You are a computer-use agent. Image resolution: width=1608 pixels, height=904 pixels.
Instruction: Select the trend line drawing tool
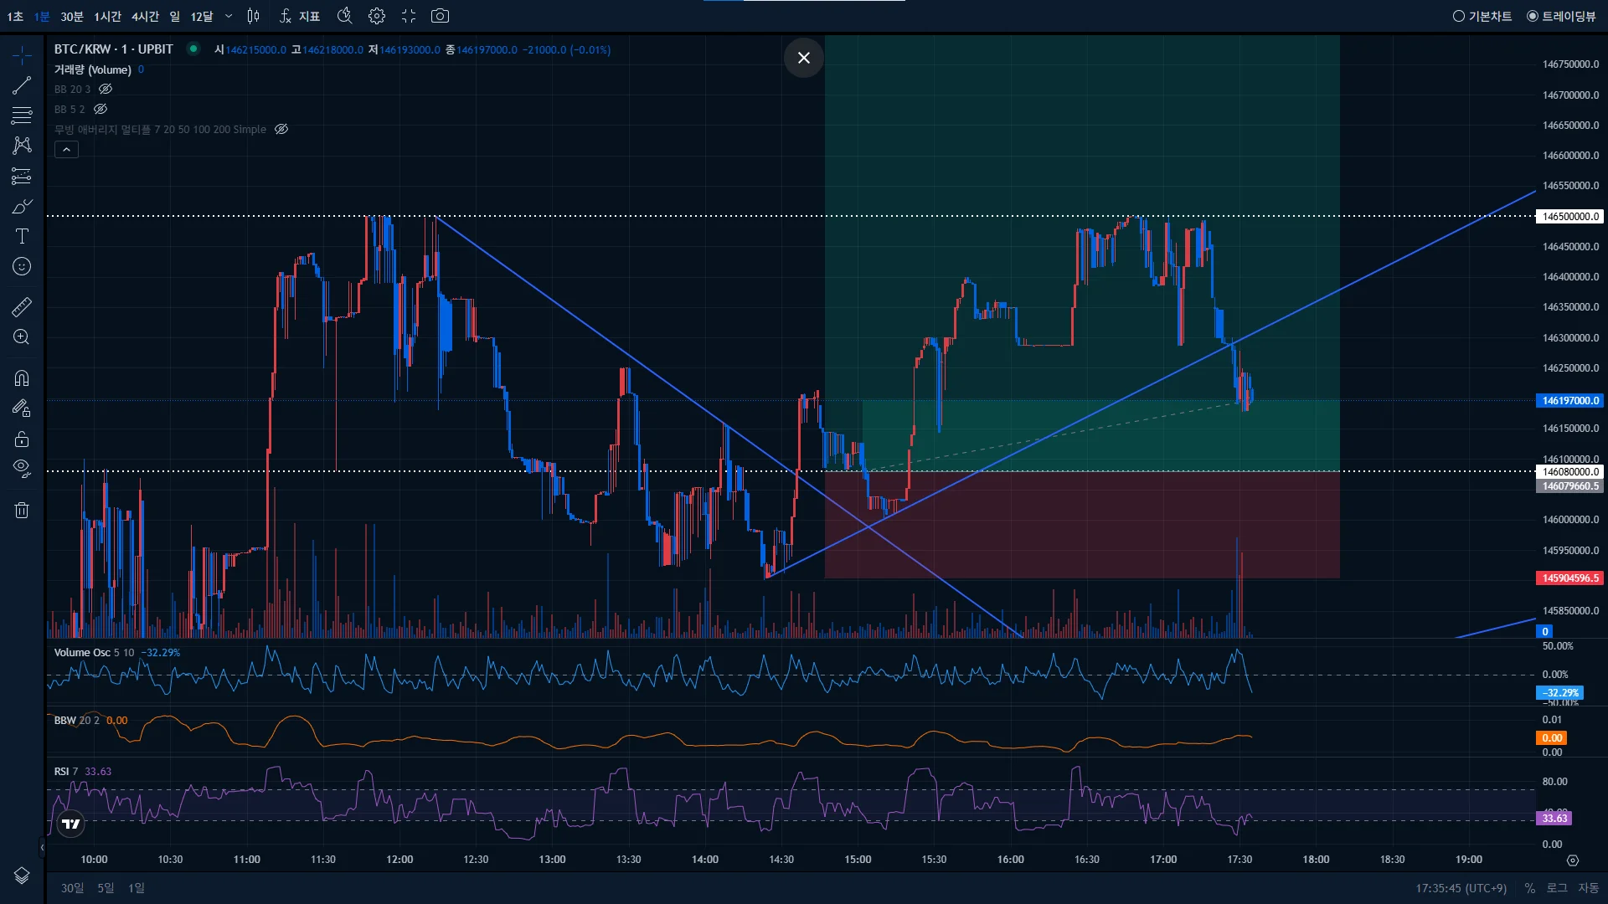pyautogui.click(x=22, y=85)
